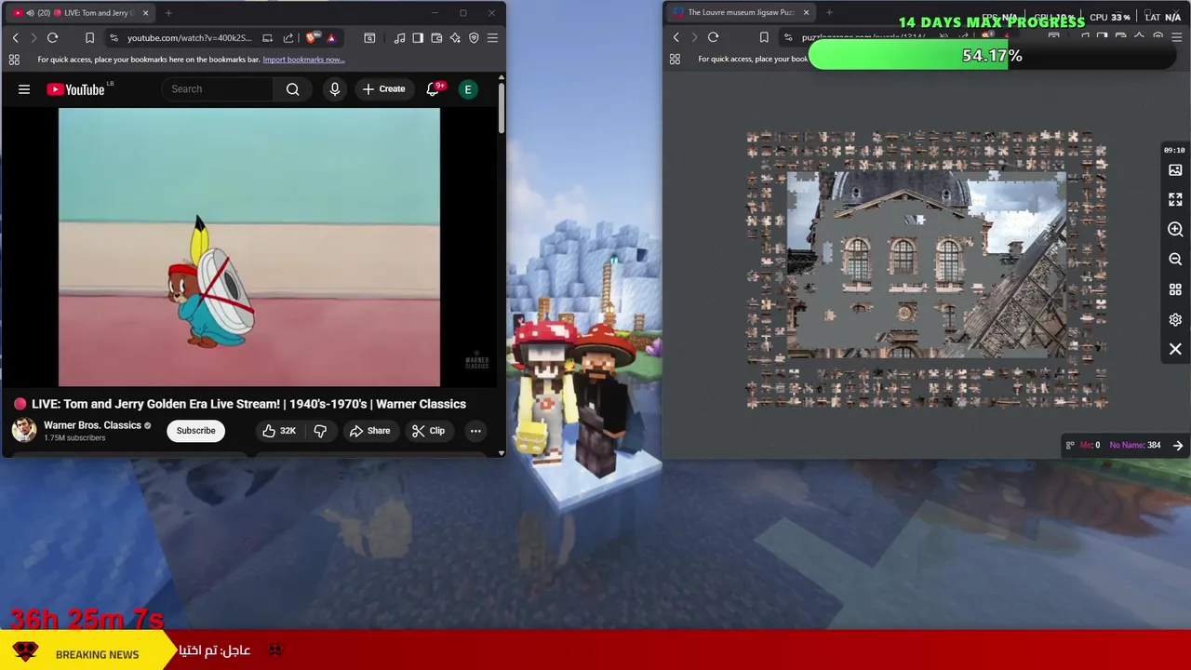Show the puzzle preview image

[1175, 170]
